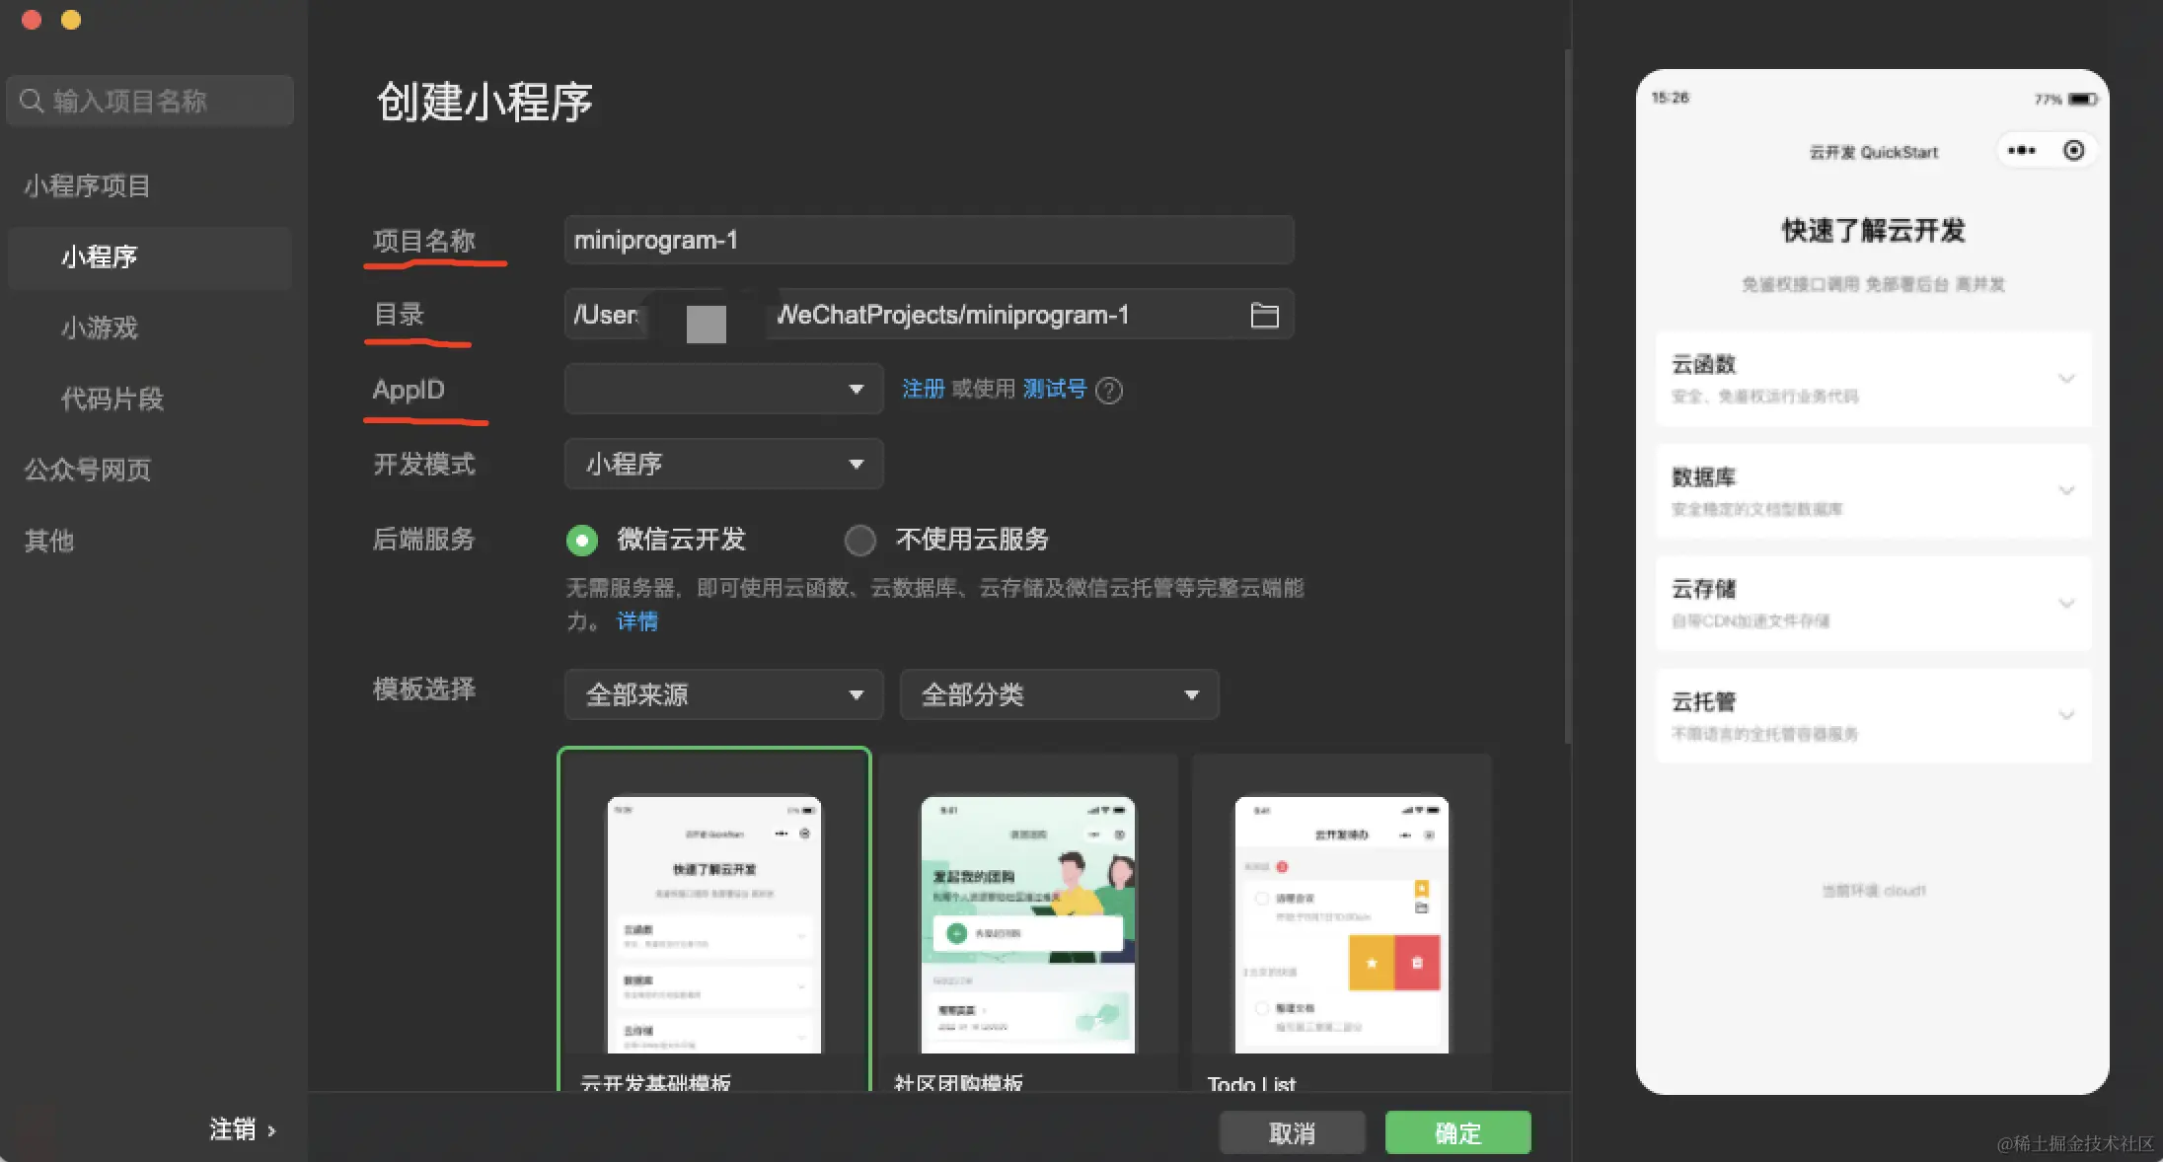Screen dimensions: 2163x1162
Task: Click the 项目名称 input field
Action: click(928, 240)
